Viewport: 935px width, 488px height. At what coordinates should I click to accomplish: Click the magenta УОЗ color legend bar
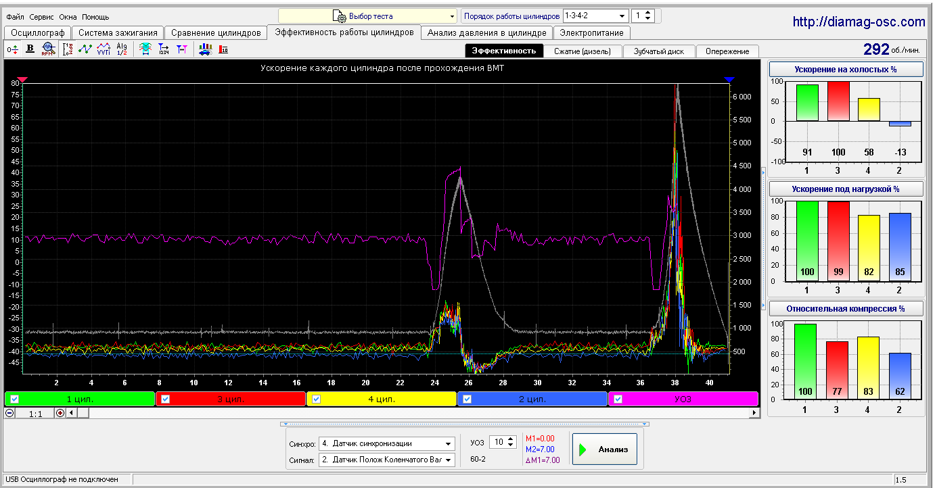pyautogui.click(x=683, y=399)
